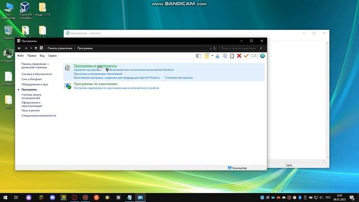Select Учетные записи пользователей in sidebar
This screenshot has width=359, height=202.
(31, 97)
